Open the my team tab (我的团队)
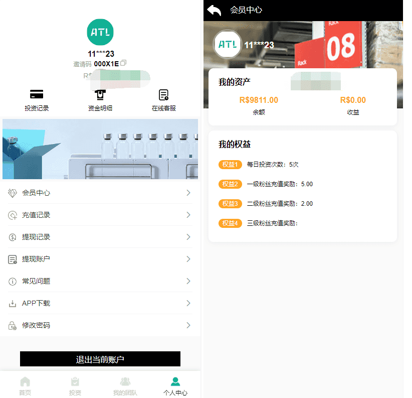Viewport: 412px width, 398px height. tap(125, 385)
